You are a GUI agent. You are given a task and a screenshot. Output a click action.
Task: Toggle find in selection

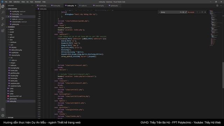(x=202, y=12)
